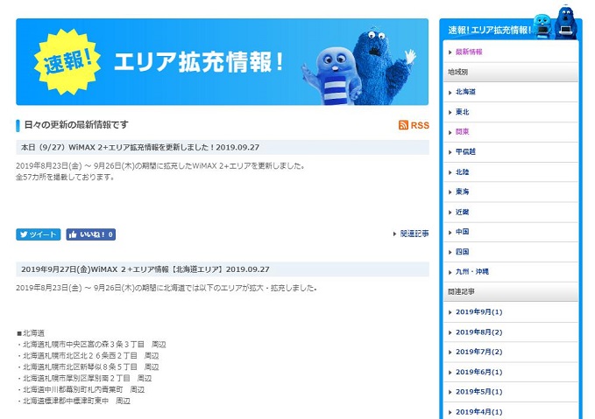Select the 東北 region link
Screen dimensions: 595x419
point(462,112)
